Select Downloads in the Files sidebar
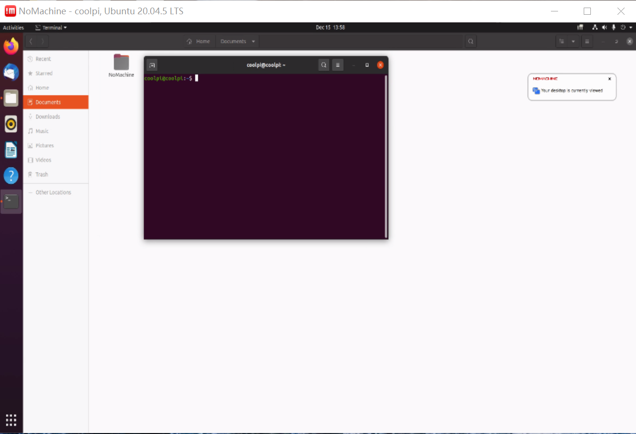 point(56,117)
